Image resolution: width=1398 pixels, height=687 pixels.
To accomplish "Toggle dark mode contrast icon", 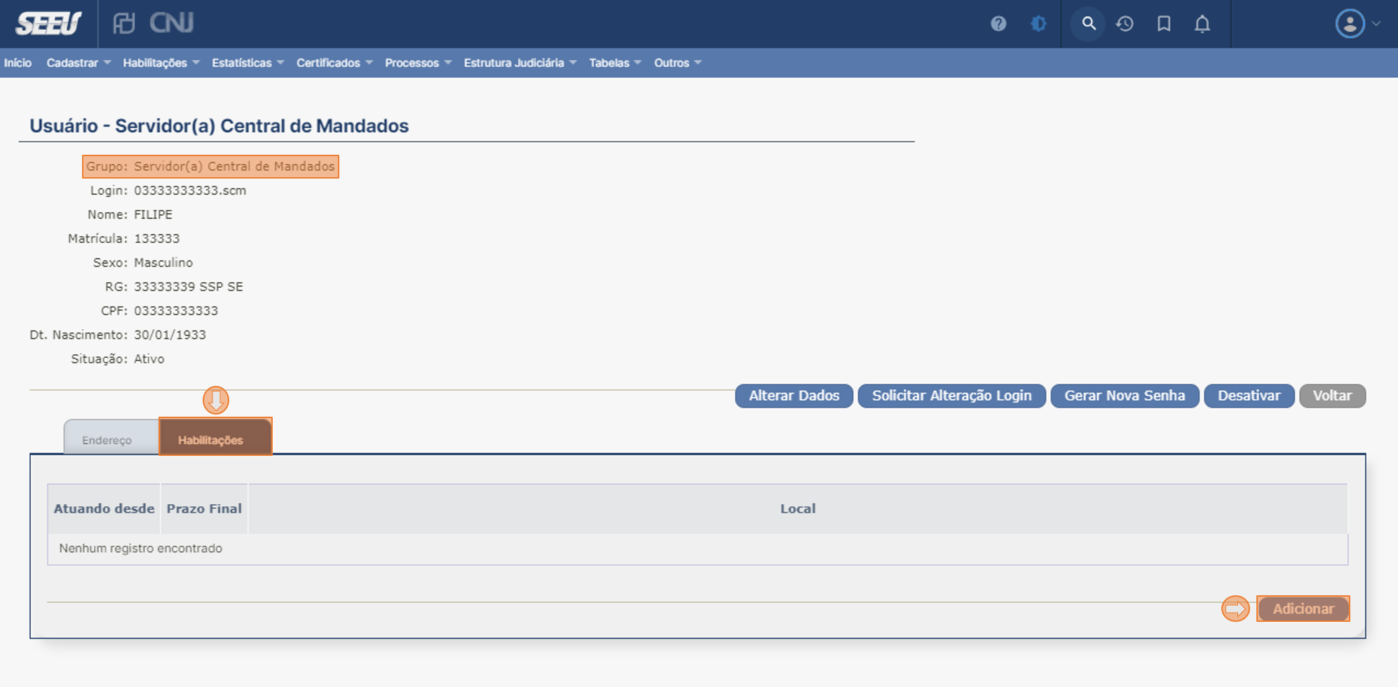I will (x=1038, y=24).
